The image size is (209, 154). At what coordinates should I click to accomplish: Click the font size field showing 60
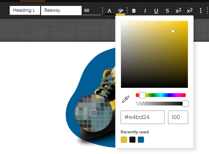(92, 11)
